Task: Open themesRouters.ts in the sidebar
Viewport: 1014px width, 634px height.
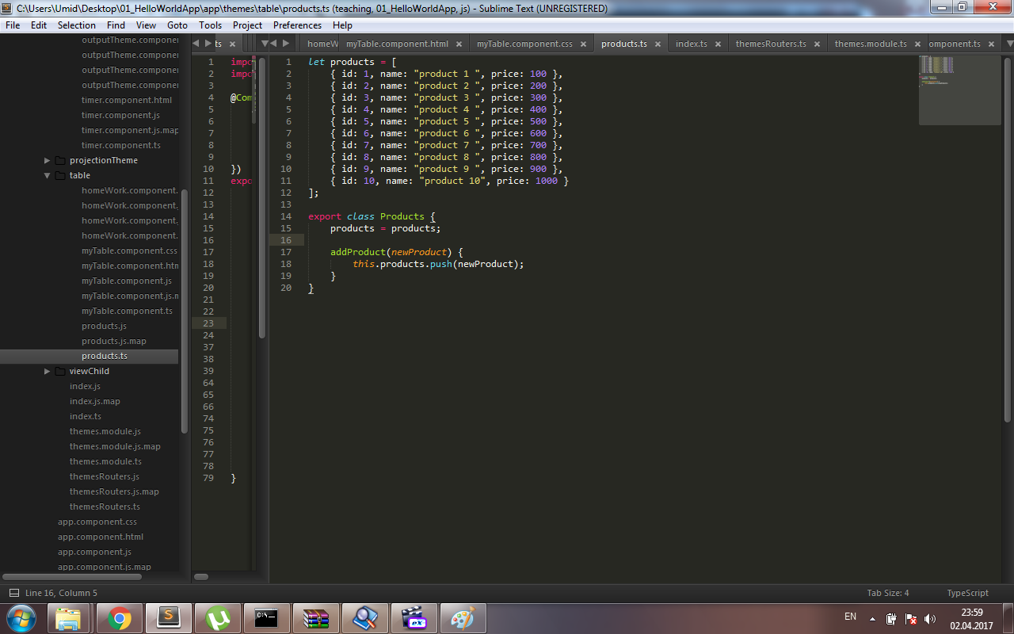Action: [x=105, y=506]
